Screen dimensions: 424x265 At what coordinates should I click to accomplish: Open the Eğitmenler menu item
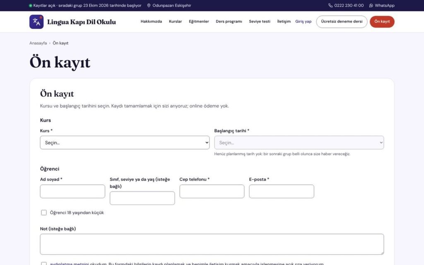199,22
